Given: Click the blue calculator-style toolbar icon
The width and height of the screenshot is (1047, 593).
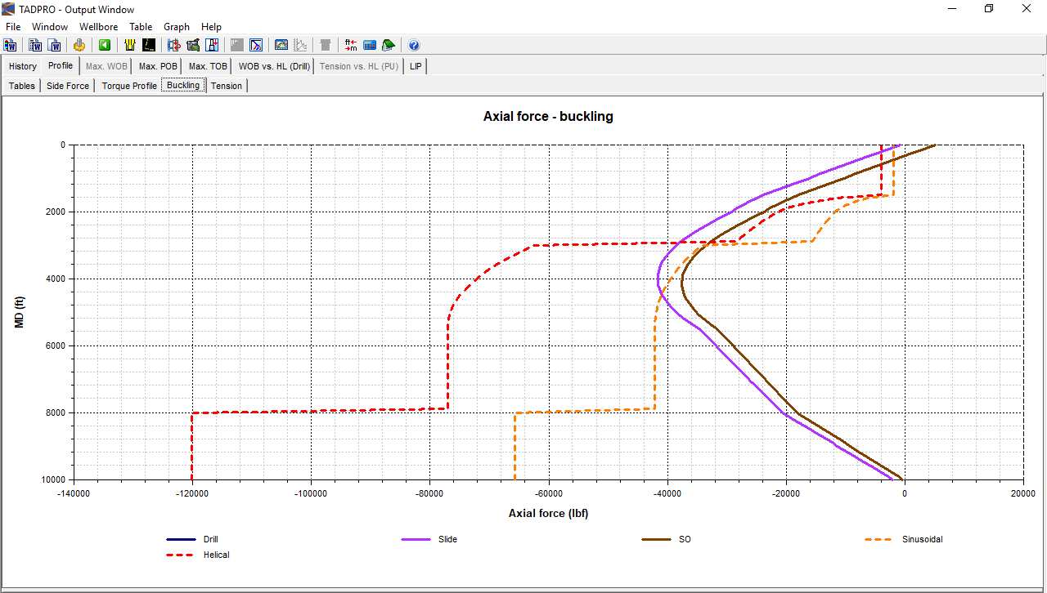Looking at the screenshot, I should (370, 45).
